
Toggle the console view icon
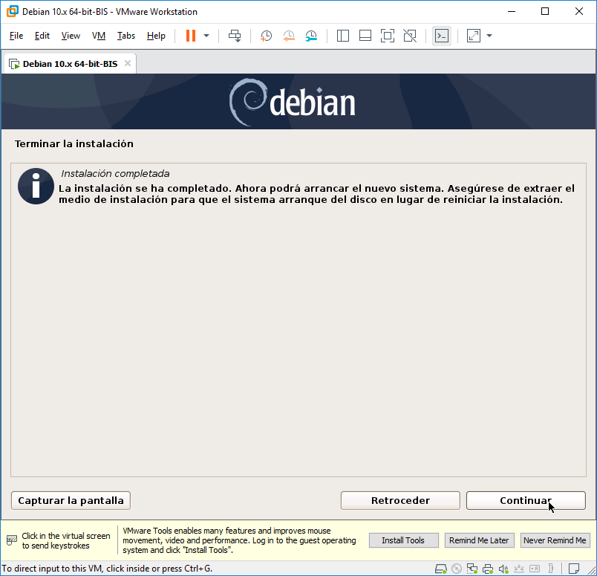(442, 36)
